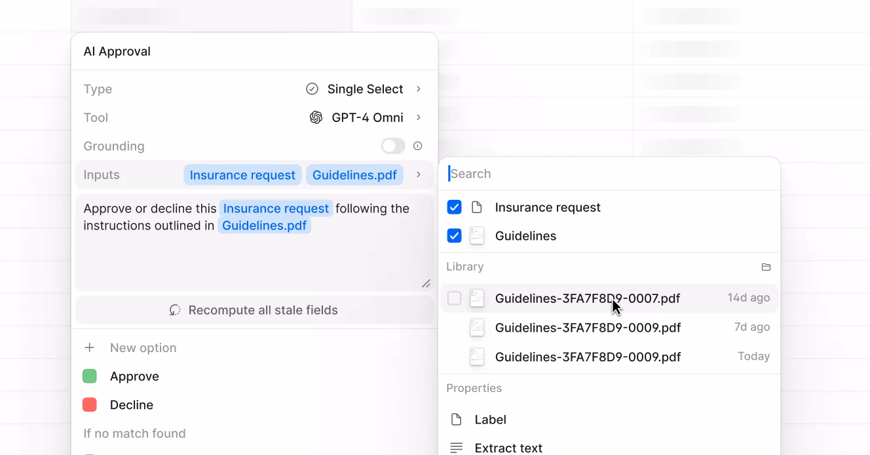
Task: Click the red Decline color swatch
Action: pos(90,405)
